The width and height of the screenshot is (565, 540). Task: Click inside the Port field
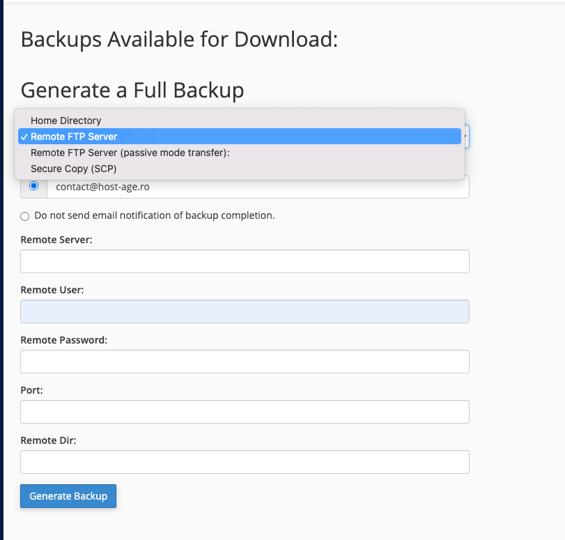click(244, 411)
